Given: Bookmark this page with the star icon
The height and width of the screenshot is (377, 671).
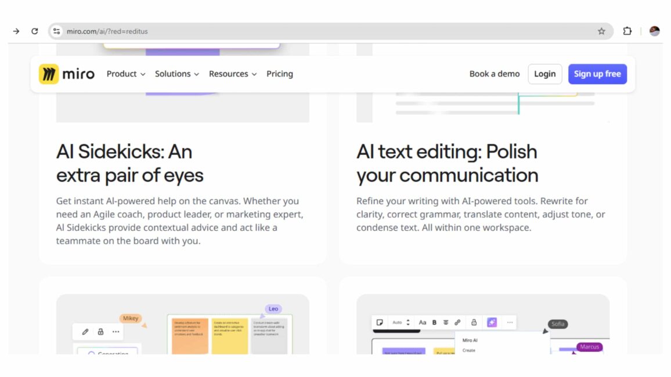Looking at the screenshot, I should coord(601,31).
